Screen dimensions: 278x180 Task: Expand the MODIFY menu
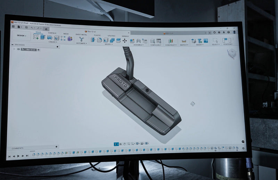tap(109, 44)
